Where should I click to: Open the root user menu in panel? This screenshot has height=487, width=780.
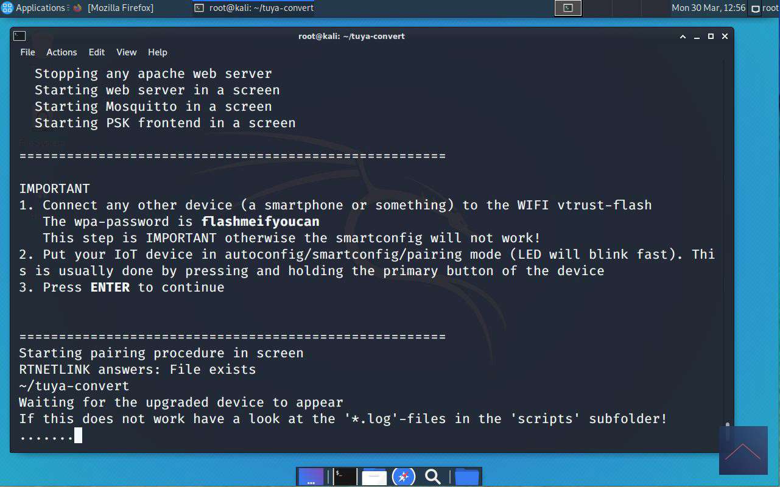click(765, 8)
